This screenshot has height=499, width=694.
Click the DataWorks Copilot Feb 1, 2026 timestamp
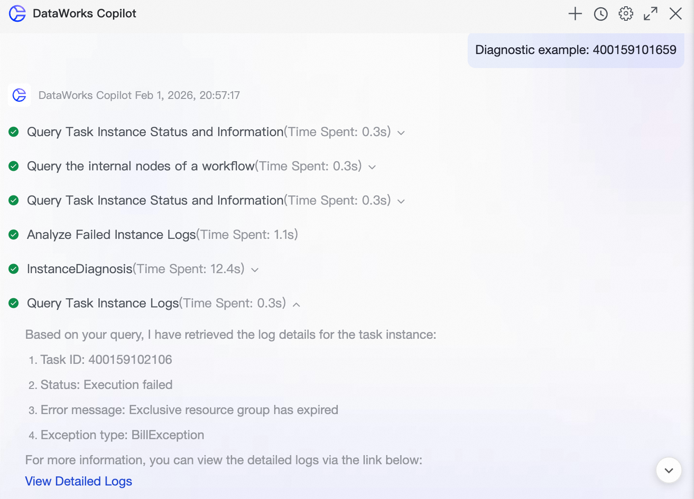pyautogui.click(x=139, y=95)
